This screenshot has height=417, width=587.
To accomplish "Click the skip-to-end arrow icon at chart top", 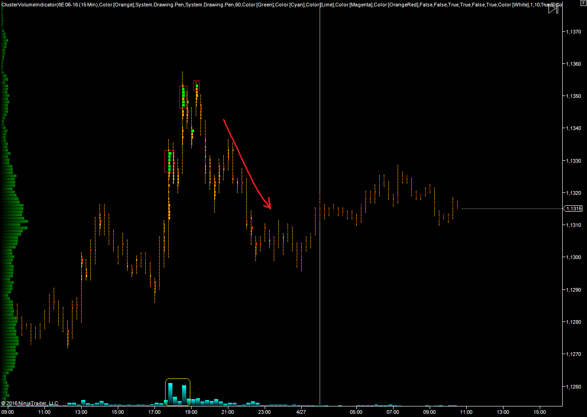I will click(554, 9).
